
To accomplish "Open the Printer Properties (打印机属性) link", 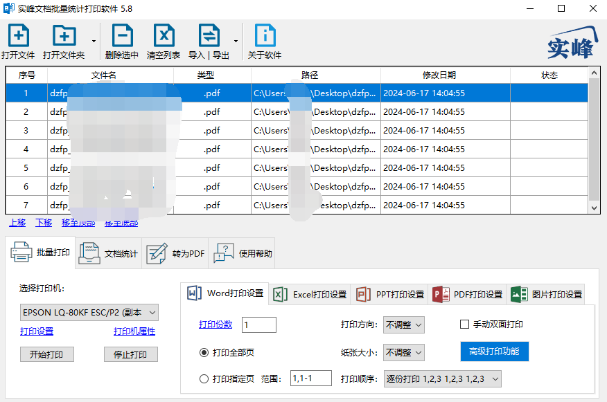I will click(x=134, y=331).
